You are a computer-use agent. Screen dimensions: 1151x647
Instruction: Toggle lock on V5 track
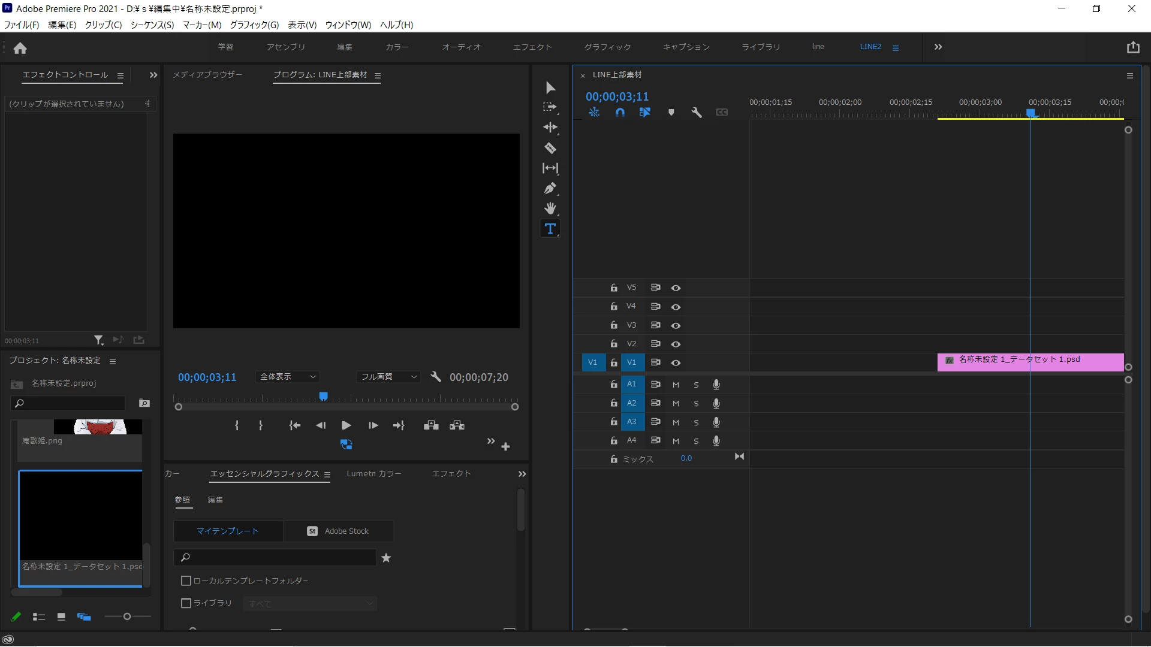click(613, 288)
